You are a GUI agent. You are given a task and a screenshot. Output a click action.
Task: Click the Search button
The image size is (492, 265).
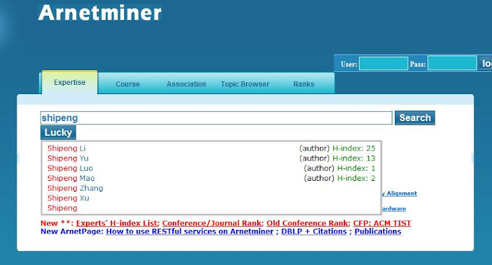point(415,118)
